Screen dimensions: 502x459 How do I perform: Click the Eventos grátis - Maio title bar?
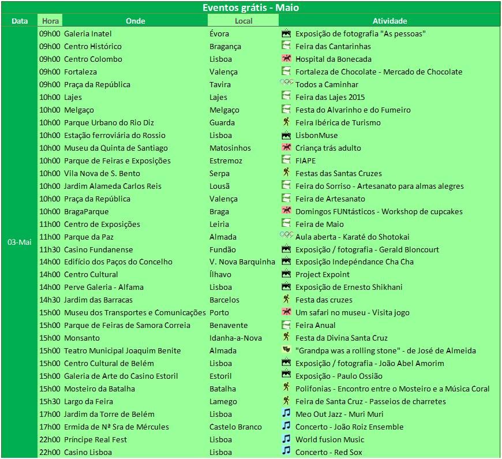click(251, 8)
